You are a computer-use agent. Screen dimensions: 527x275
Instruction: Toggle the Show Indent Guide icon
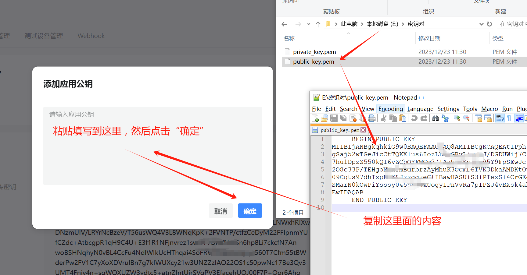pos(519,118)
